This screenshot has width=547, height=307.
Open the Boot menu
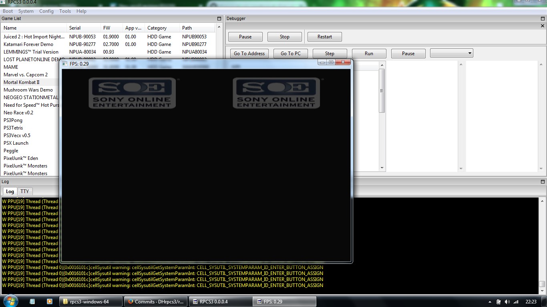(8, 11)
